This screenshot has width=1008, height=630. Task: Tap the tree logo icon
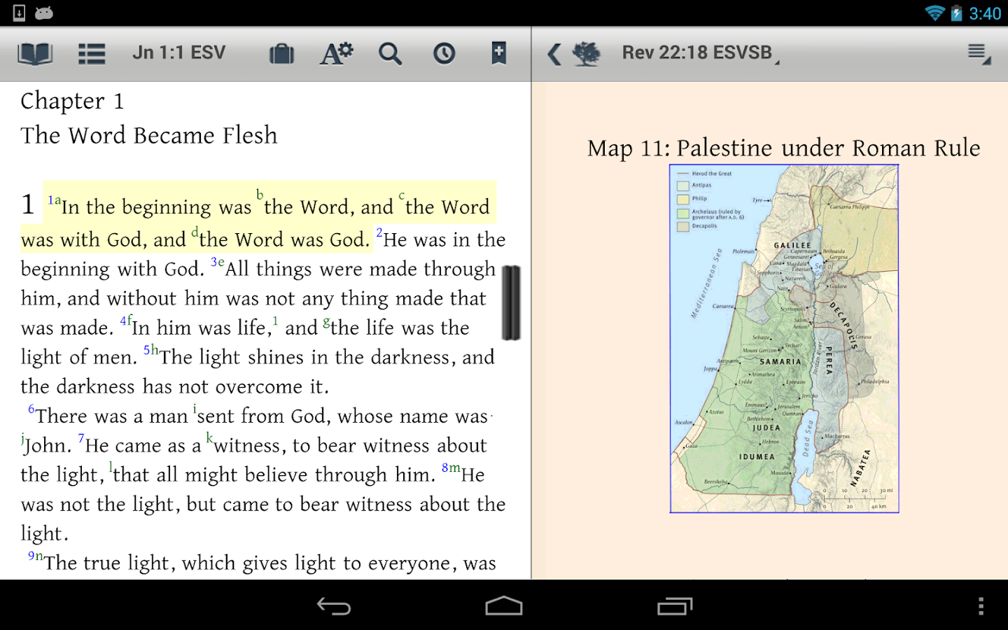(x=587, y=54)
